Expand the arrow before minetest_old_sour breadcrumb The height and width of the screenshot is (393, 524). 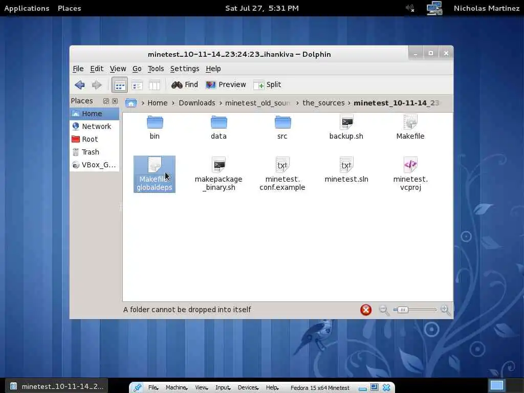pos(221,103)
